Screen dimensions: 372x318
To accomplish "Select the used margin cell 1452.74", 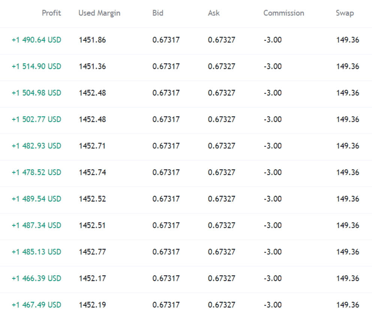I will (92, 173).
